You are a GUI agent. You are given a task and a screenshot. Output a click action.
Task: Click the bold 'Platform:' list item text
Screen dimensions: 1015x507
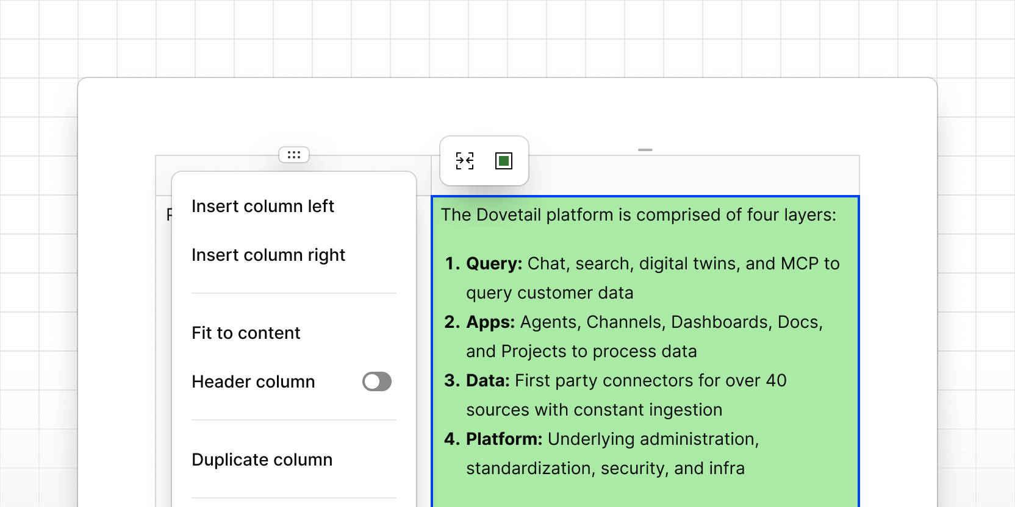pos(504,439)
